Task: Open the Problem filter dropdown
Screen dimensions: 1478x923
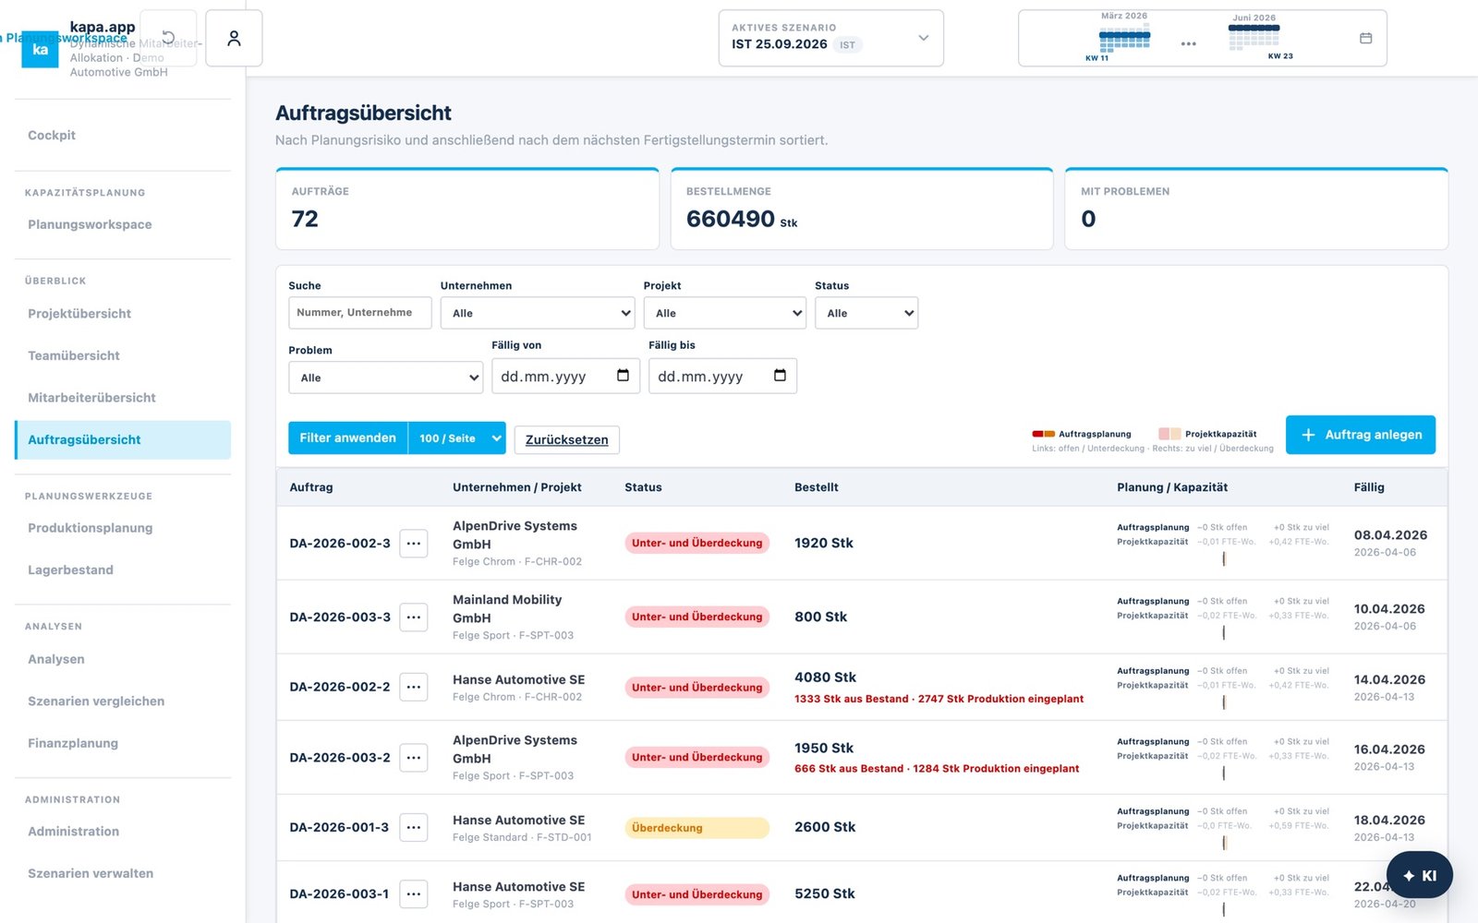Action: click(386, 378)
